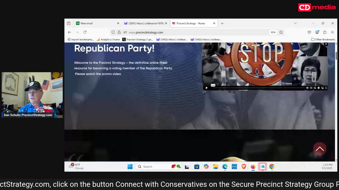Open a new browser tab

[222, 23]
